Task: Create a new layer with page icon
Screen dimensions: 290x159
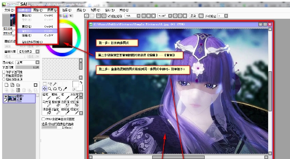Action: pos(6,85)
